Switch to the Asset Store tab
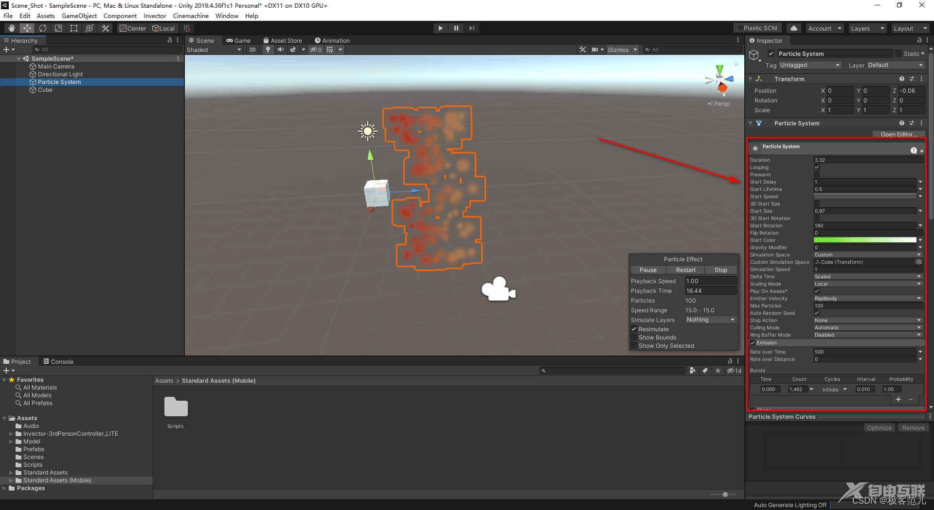Screen dimensions: 934x510 click(283, 40)
